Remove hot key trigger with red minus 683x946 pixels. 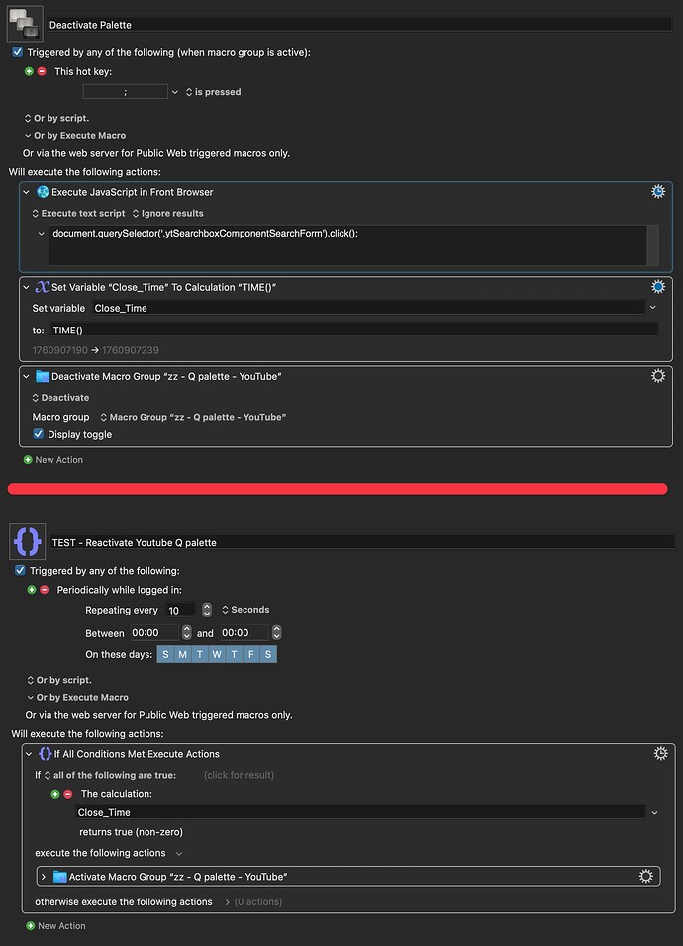pyautogui.click(x=42, y=72)
